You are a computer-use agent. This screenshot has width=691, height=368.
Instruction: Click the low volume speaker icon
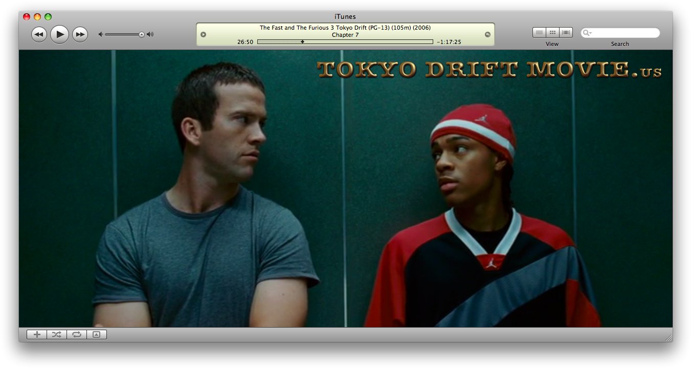101,34
